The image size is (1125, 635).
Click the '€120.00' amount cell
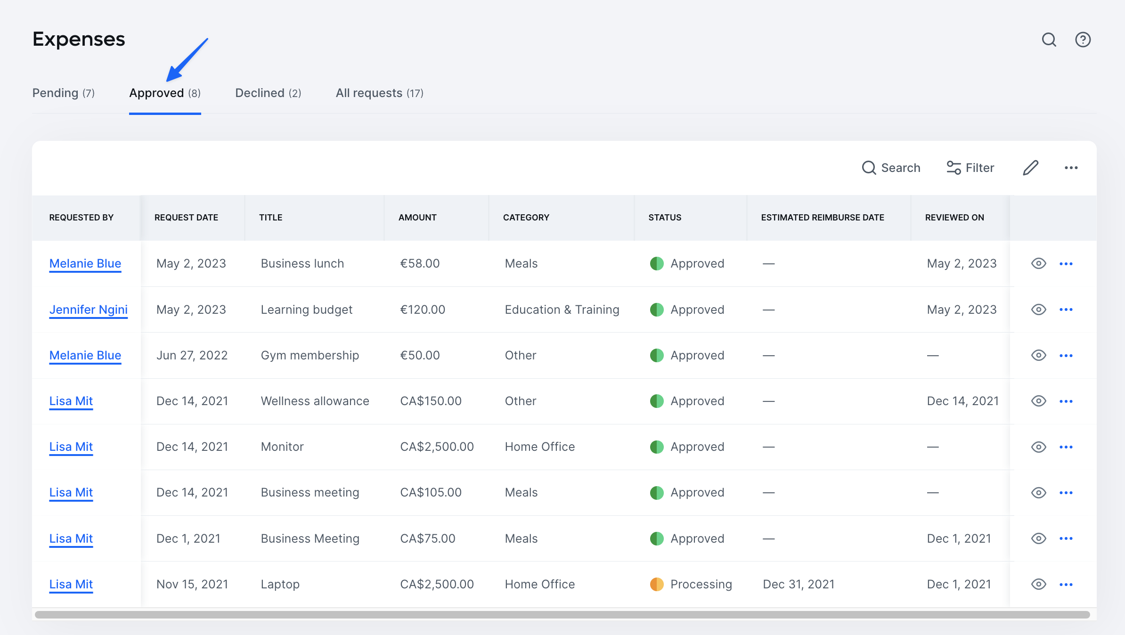(423, 309)
